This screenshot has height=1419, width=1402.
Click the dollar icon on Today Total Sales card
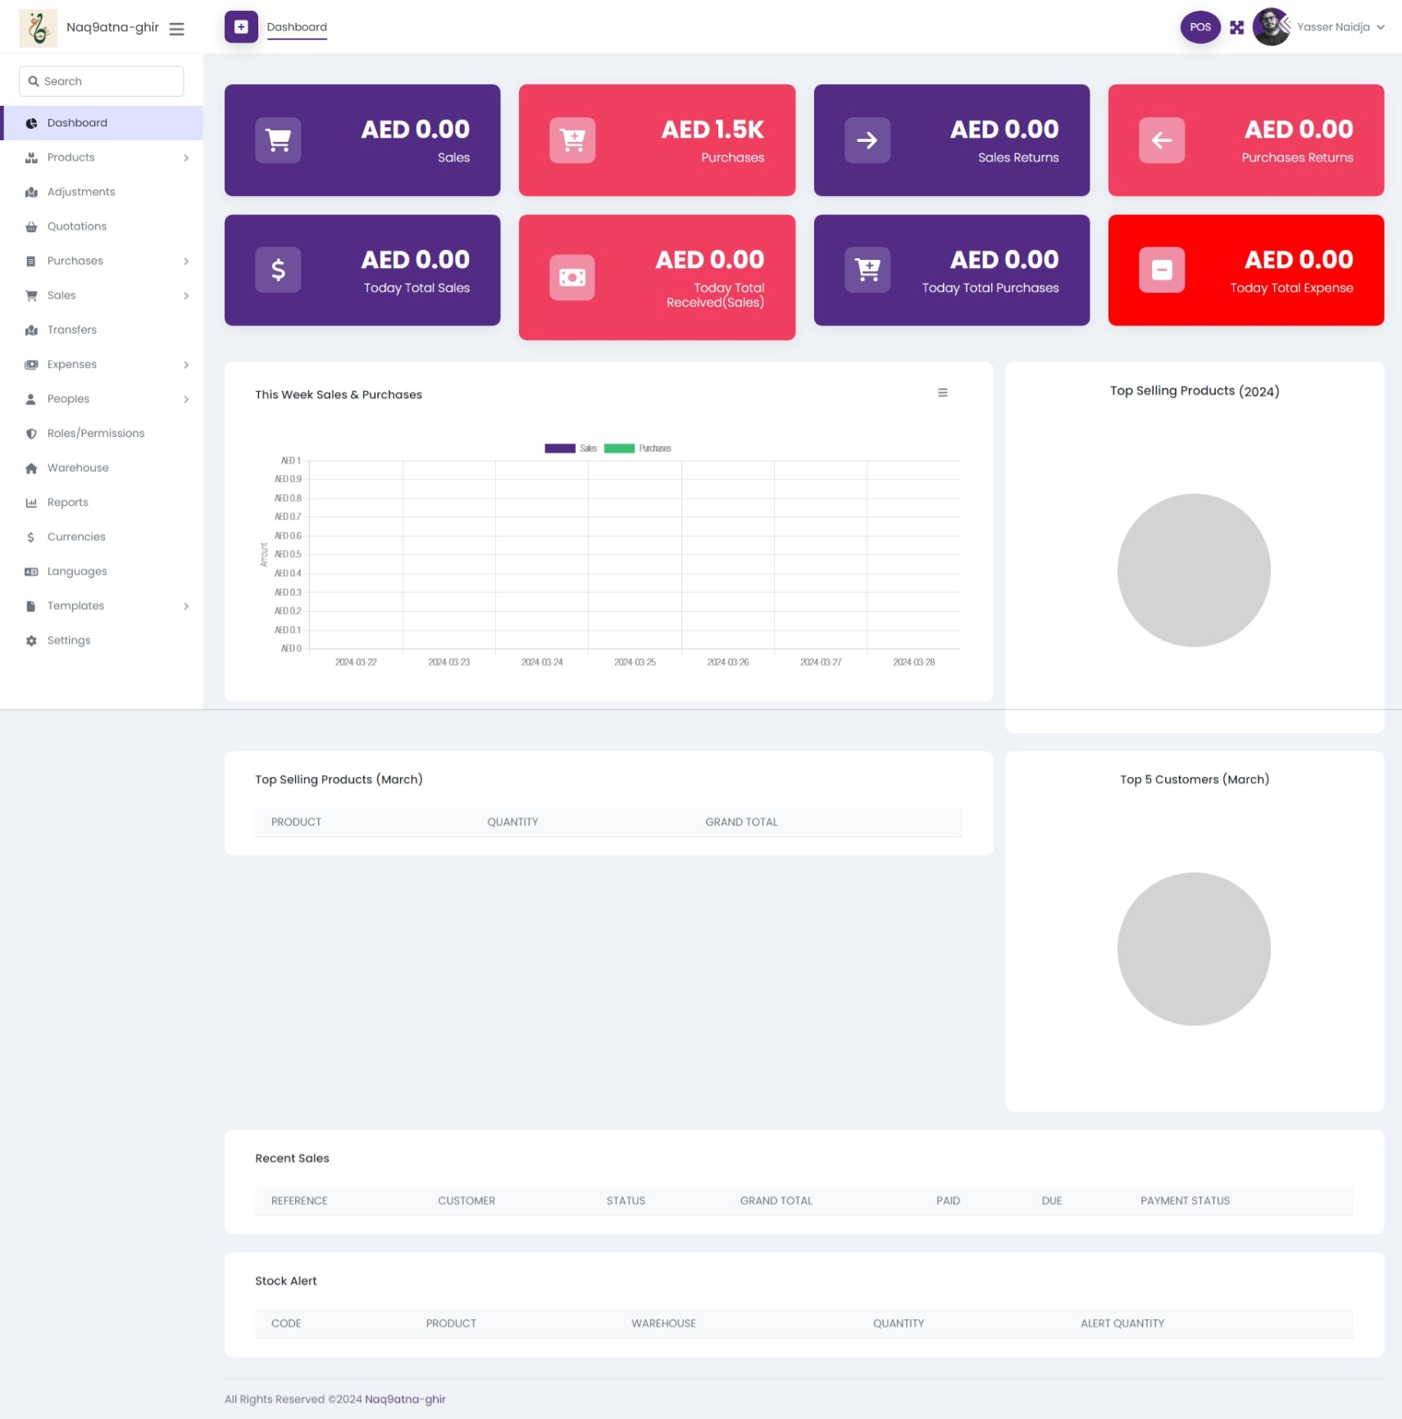[x=278, y=270]
